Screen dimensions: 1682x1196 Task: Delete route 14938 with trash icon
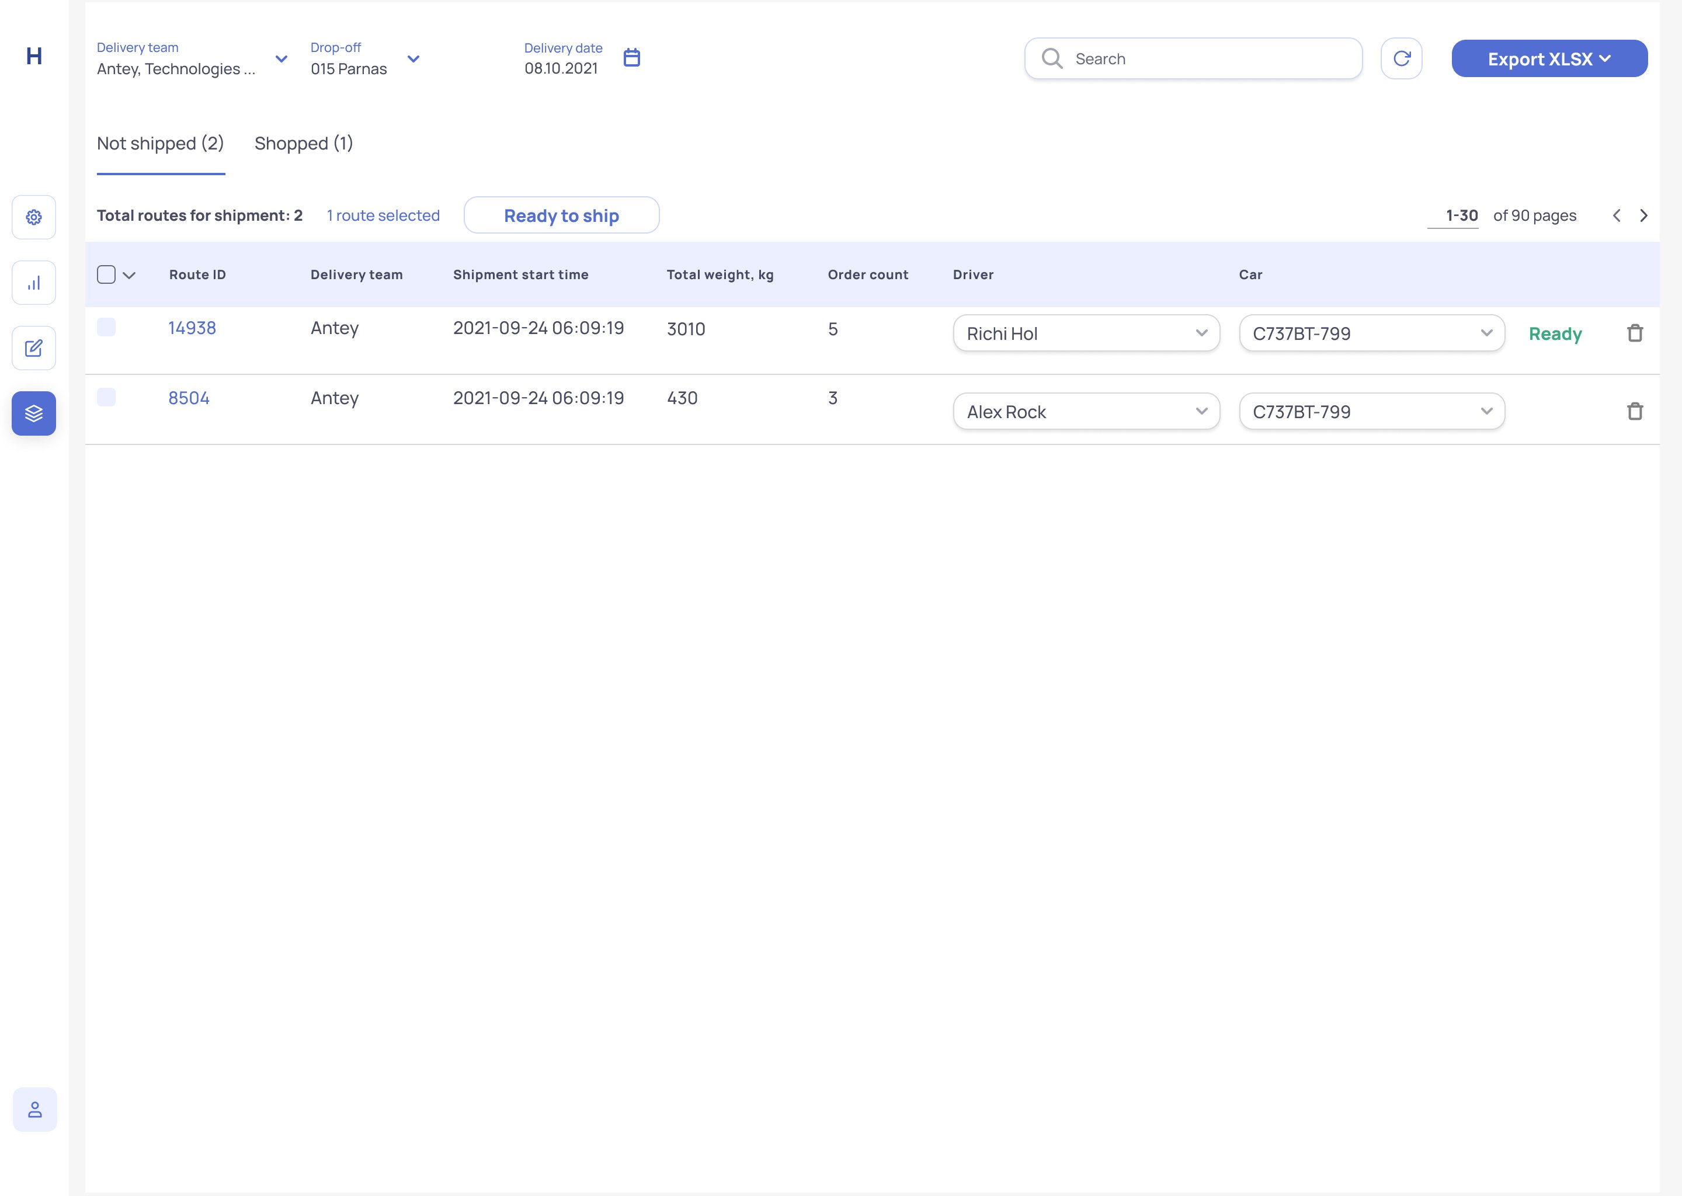(x=1634, y=333)
